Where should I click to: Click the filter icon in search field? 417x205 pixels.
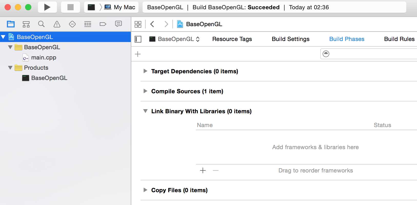[x=326, y=54]
